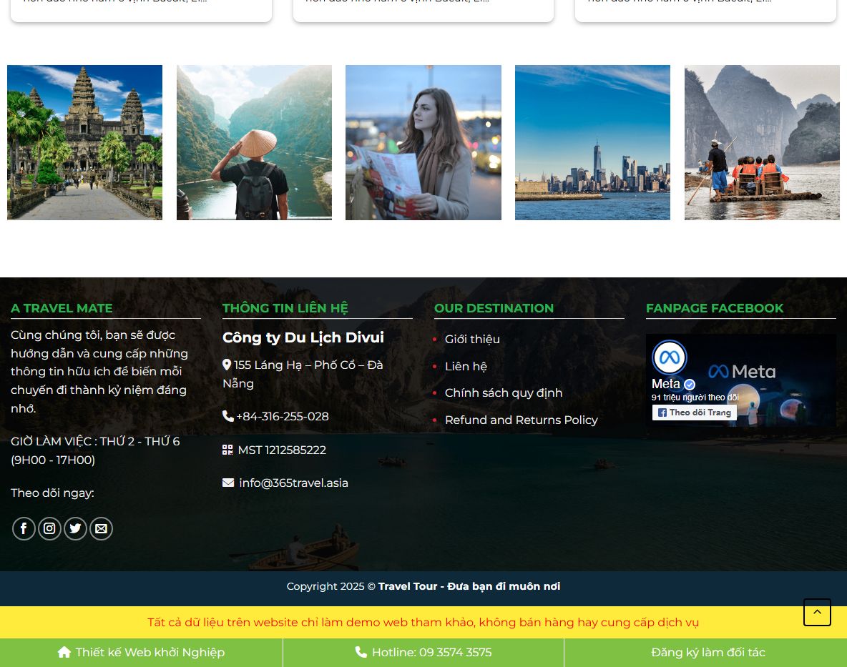Open the city skyline photo
The height and width of the screenshot is (667, 847).
[x=592, y=142]
